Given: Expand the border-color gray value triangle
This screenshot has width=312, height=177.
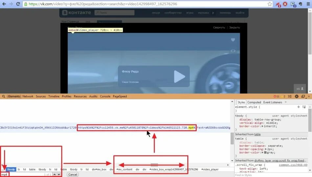Looking at the screenshot, I should point(263,152).
